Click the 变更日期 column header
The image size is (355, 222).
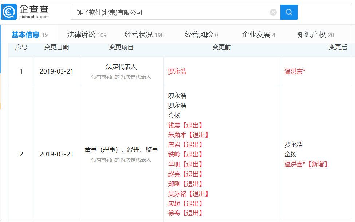tap(56, 48)
